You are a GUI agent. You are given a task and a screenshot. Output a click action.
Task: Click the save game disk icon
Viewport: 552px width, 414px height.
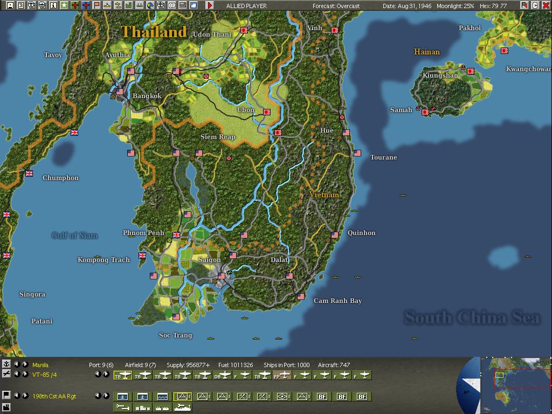coord(10,5)
